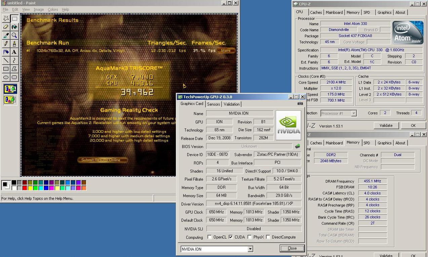Click OK in the CPU-Z Memory window
Screen dimensions: 428x257
(413, 255)
